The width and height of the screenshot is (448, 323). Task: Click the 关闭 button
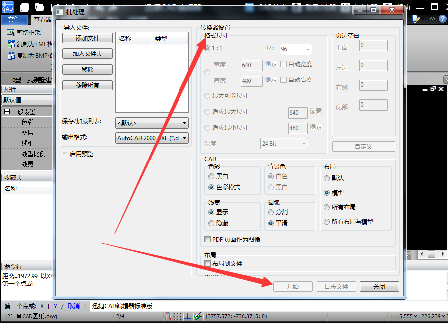pyautogui.click(x=379, y=286)
